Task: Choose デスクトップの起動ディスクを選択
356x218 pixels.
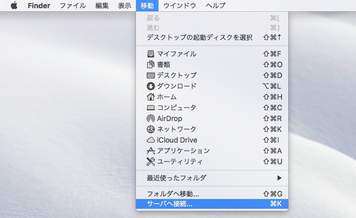Action: tap(212, 37)
